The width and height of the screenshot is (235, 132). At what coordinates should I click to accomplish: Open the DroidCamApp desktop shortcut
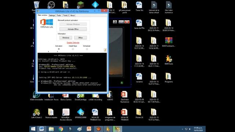[x=80, y=95]
